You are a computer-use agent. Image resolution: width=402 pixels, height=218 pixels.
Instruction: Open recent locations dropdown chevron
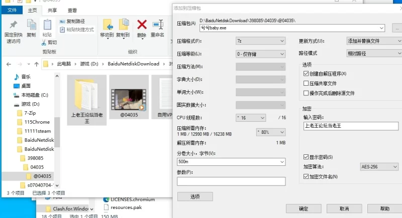pyautogui.click(x=29, y=64)
